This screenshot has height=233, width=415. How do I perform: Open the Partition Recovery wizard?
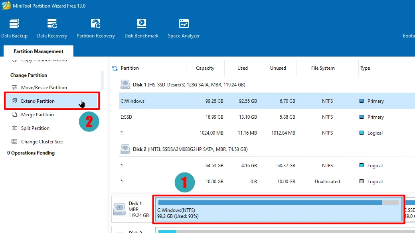tap(96, 28)
